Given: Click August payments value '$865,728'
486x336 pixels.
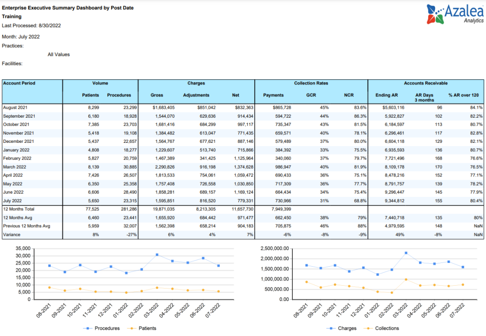Looking at the screenshot, I should point(282,108).
